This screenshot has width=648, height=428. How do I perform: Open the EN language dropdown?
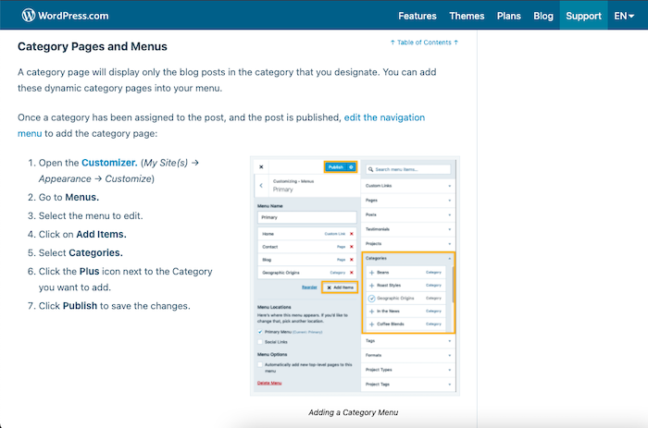click(x=624, y=16)
